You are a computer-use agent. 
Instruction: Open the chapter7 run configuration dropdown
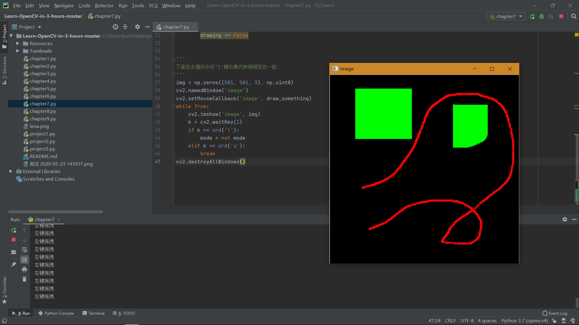point(506,17)
